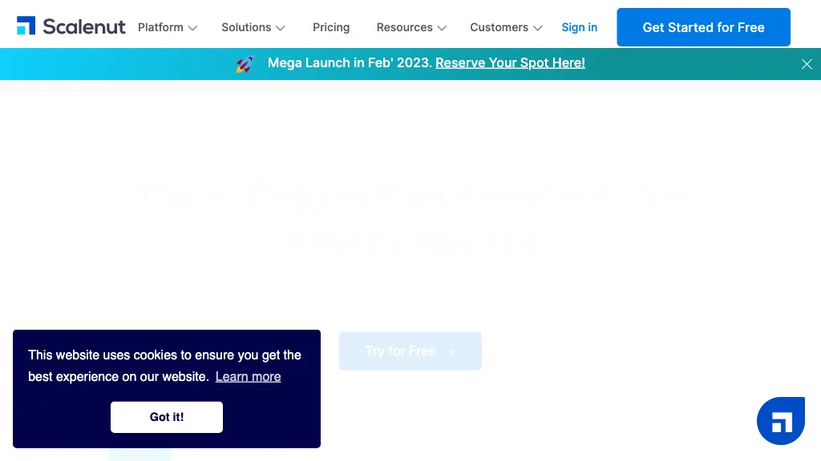
Task: Expand the chevron arrow beside Platform
Action: 192,28
